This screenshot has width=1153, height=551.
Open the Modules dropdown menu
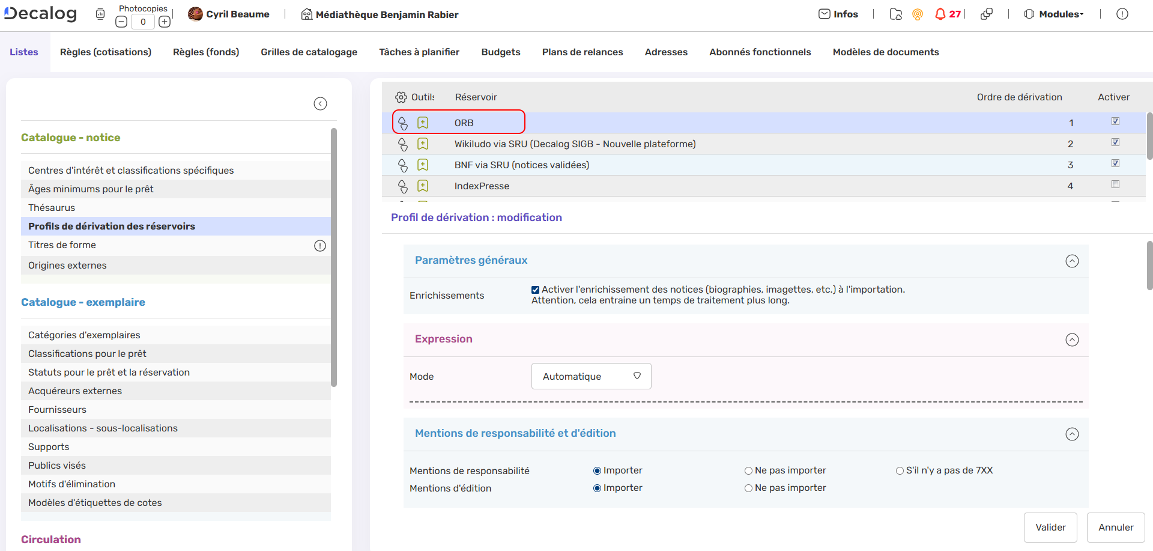click(1055, 14)
